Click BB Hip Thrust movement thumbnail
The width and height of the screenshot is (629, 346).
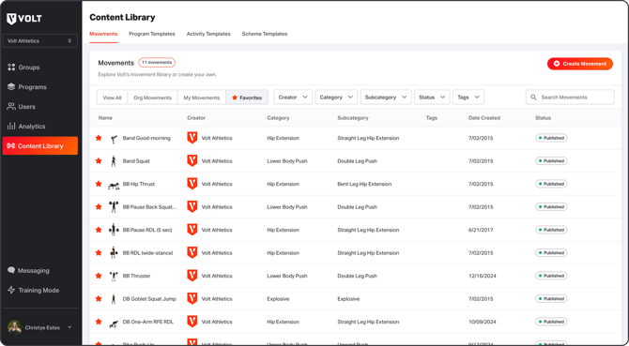pos(114,184)
